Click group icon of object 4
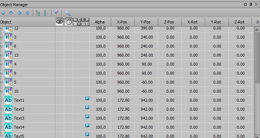Image resolution: width=260 pixels, height=138 pixels. tap(8, 64)
